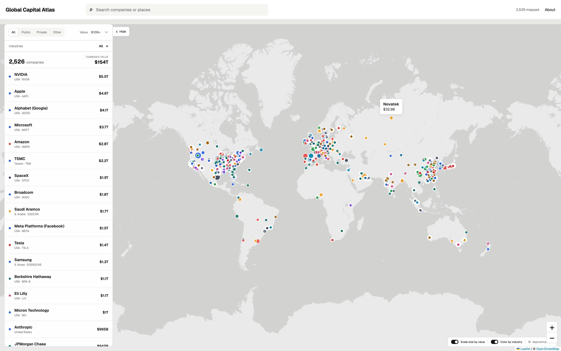Click the search magnifier icon
561x351 pixels.
pyautogui.click(x=91, y=10)
